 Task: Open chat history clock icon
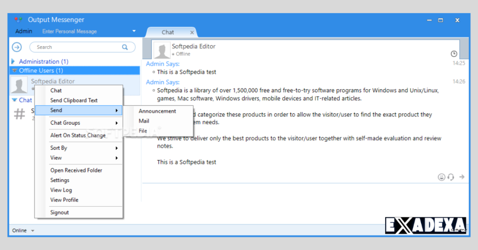[454, 54]
